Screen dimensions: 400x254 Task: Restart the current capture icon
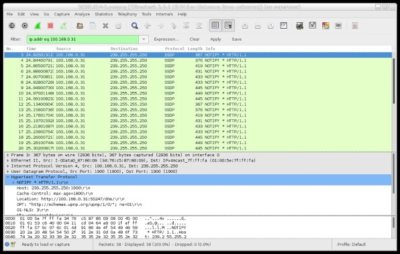point(63,25)
